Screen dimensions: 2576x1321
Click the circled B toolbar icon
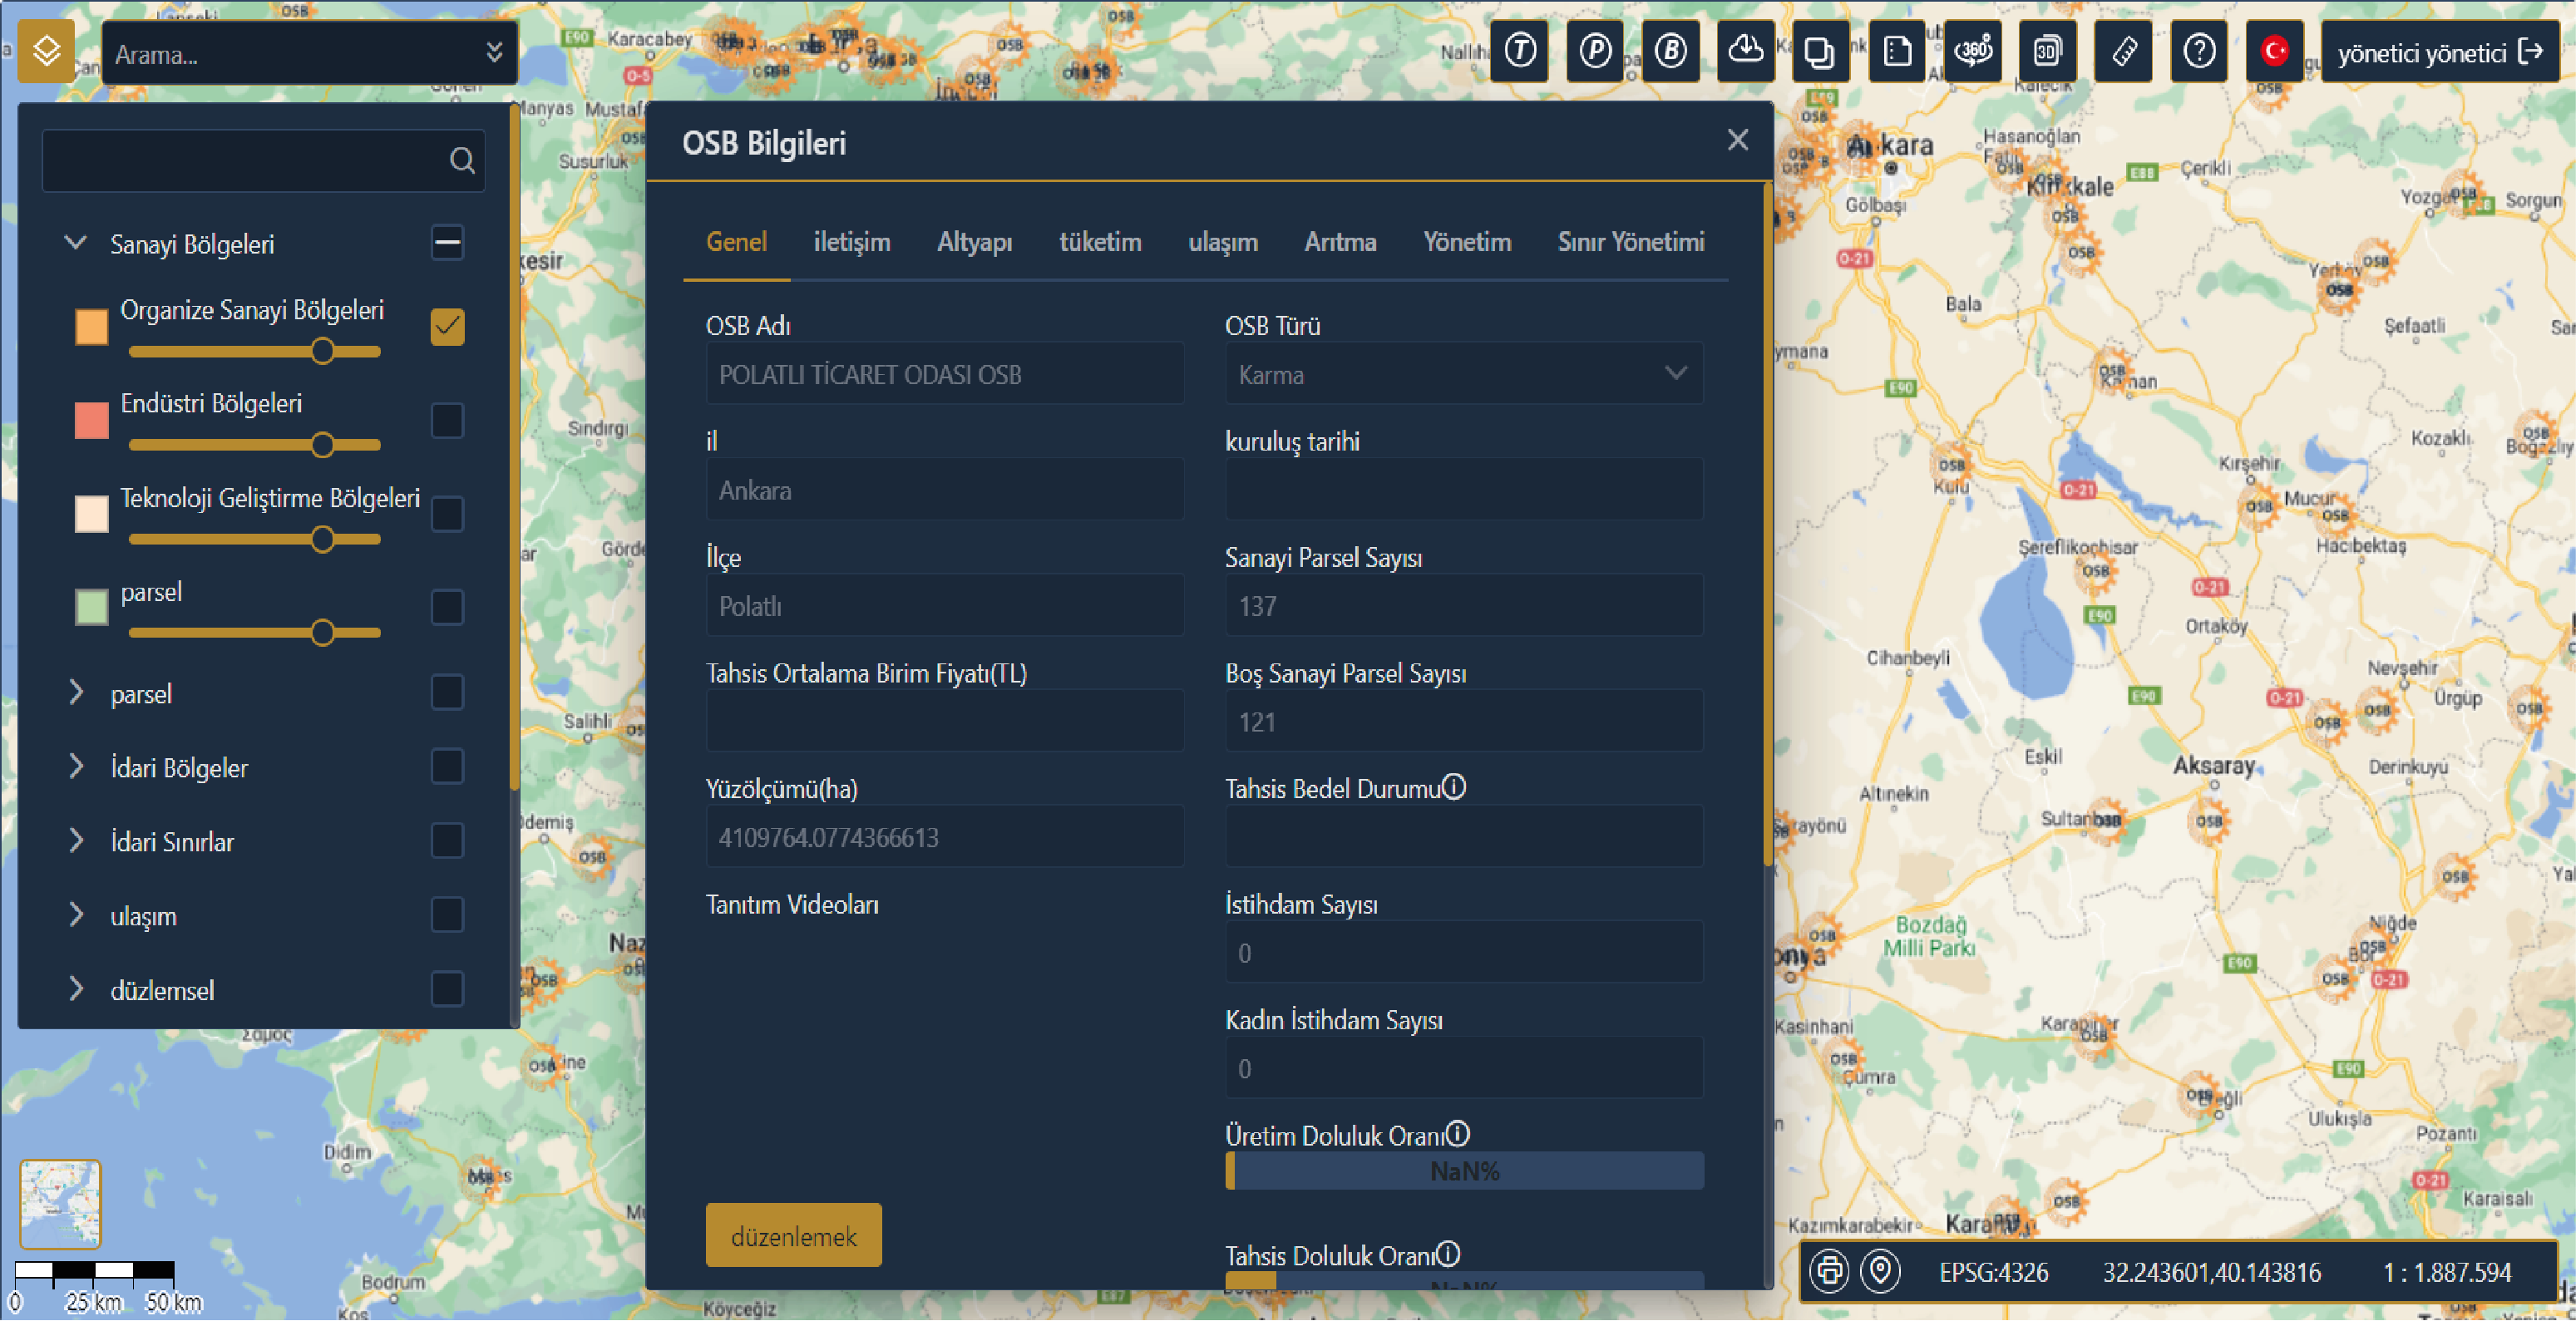(1670, 51)
